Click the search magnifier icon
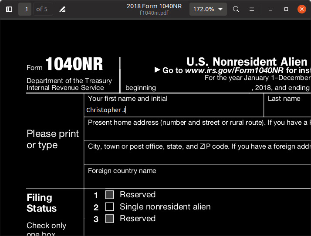This screenshot has width=311, height=236. (x=236, y=9)
